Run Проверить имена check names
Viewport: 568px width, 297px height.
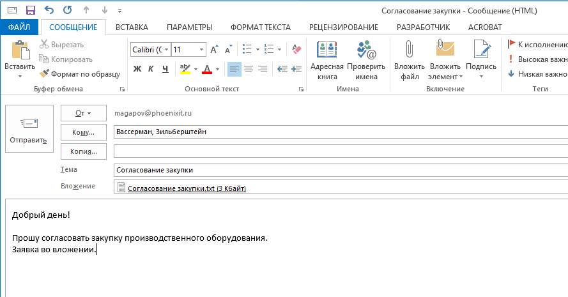pyautogui.click(x=366, y=60)
